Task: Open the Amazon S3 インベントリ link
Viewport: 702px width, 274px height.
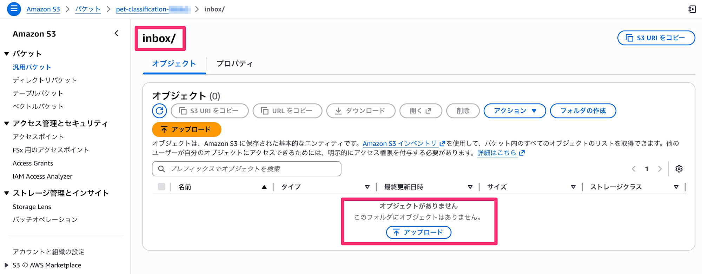Action: (399, 143)
